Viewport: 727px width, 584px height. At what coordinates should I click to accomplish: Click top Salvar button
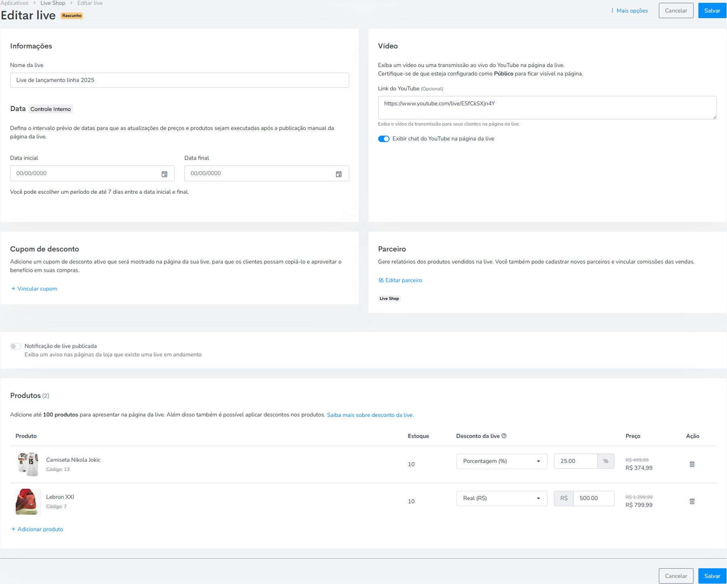pos(712,10)
